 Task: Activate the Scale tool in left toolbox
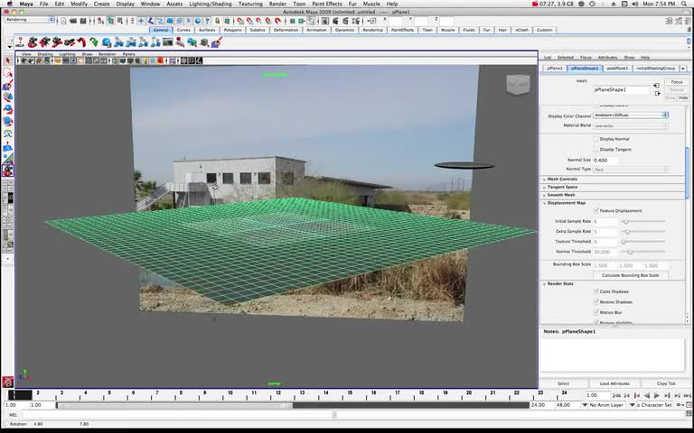coord(7,121)
